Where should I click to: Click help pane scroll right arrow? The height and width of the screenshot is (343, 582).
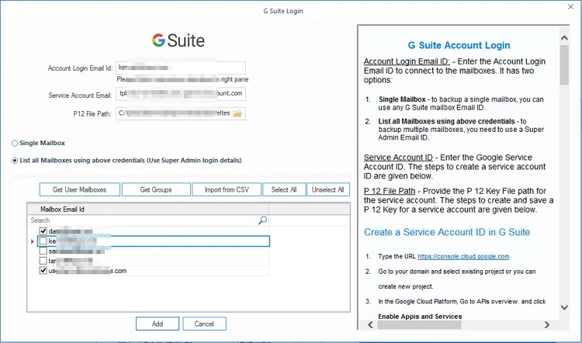pos(547,325)
